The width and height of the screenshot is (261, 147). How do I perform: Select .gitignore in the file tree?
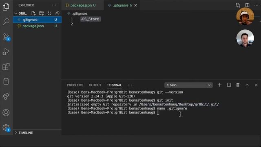[37, 20]
